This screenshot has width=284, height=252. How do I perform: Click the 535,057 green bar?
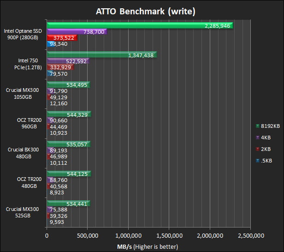(x=69, y=144)
